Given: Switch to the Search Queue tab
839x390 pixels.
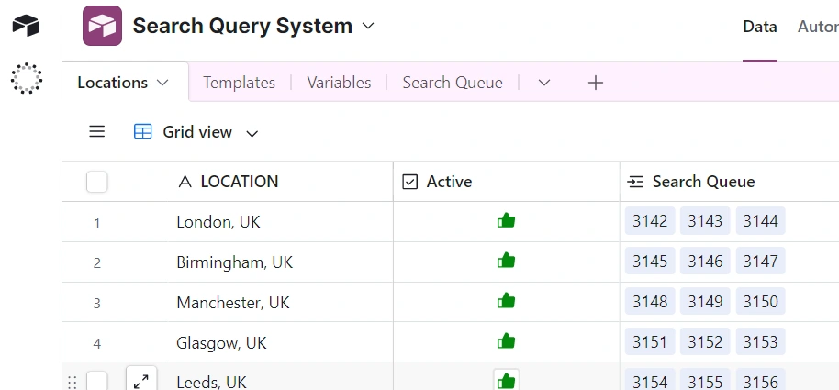Looking at the screenshot, I should (453, 83).
